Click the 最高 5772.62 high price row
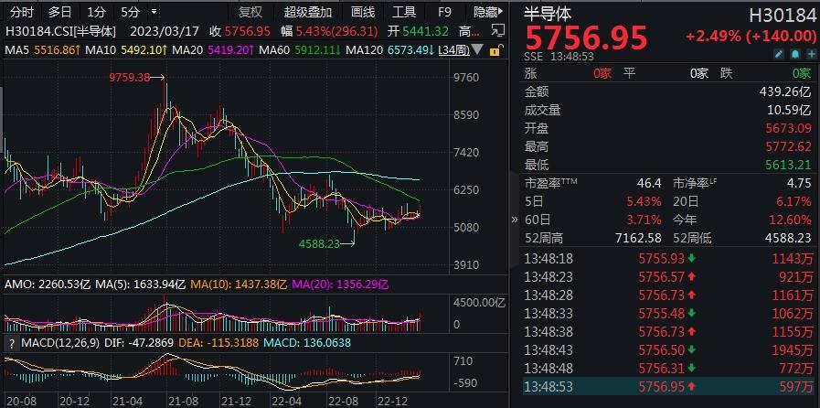 pos(668,146)
